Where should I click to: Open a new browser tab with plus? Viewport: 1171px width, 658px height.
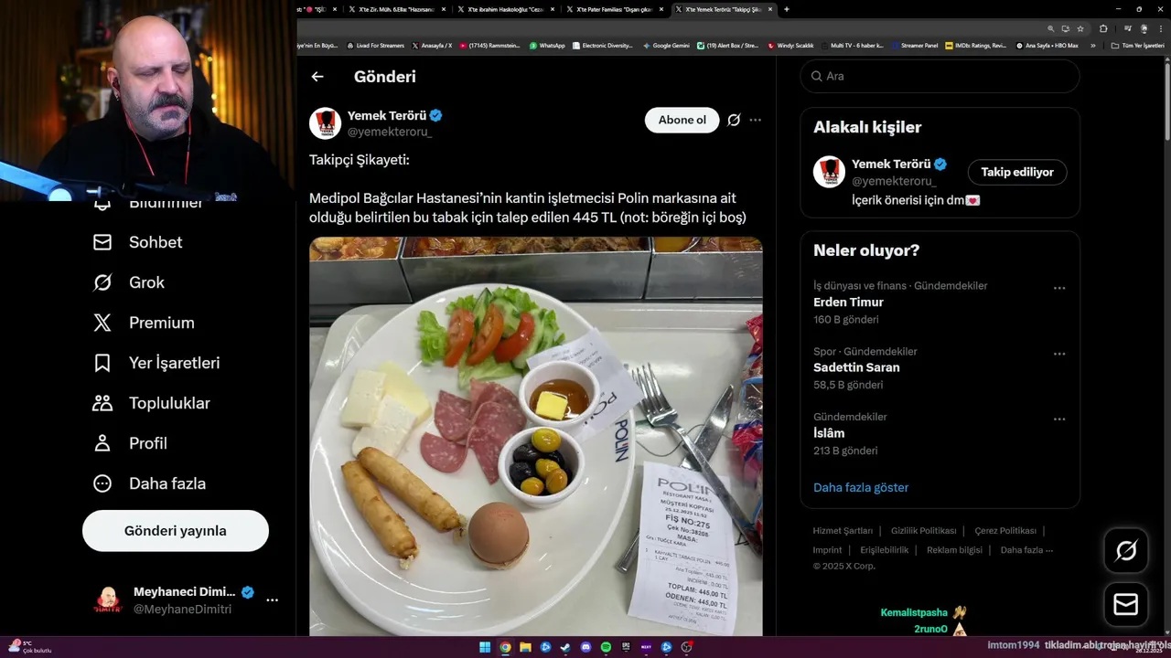tap(787, 9)
